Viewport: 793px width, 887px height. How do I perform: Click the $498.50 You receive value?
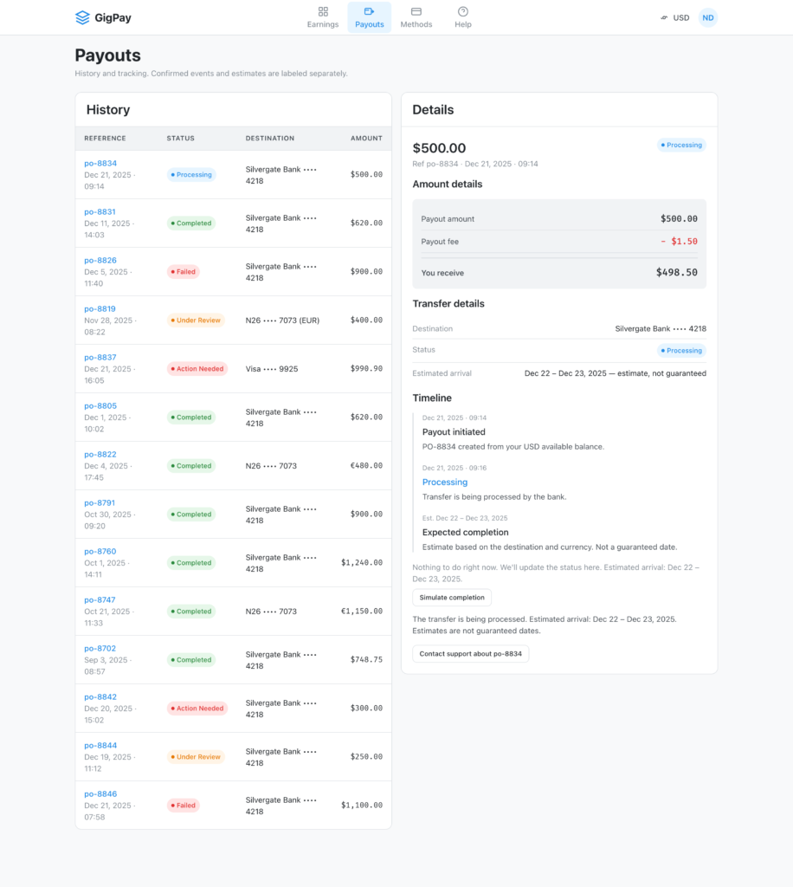[x=677, y=273]
